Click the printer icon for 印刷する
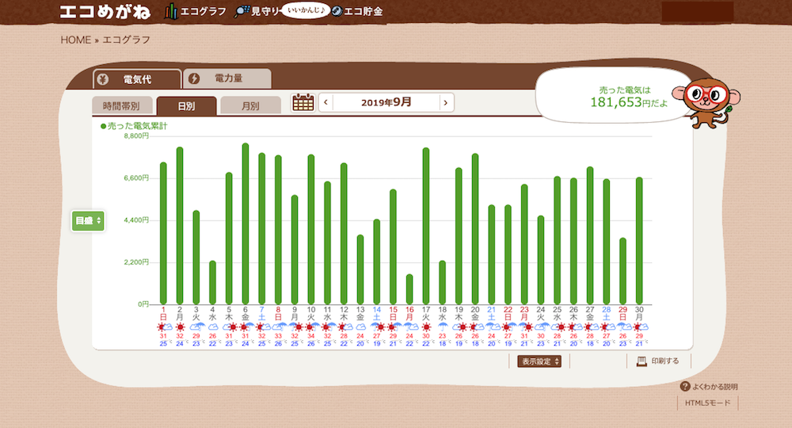 point(642,361)
